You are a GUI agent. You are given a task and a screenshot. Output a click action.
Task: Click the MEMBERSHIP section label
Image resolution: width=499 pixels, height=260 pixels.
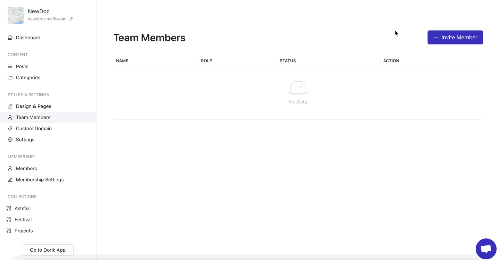pyautogui.click(x=21, y=157)
